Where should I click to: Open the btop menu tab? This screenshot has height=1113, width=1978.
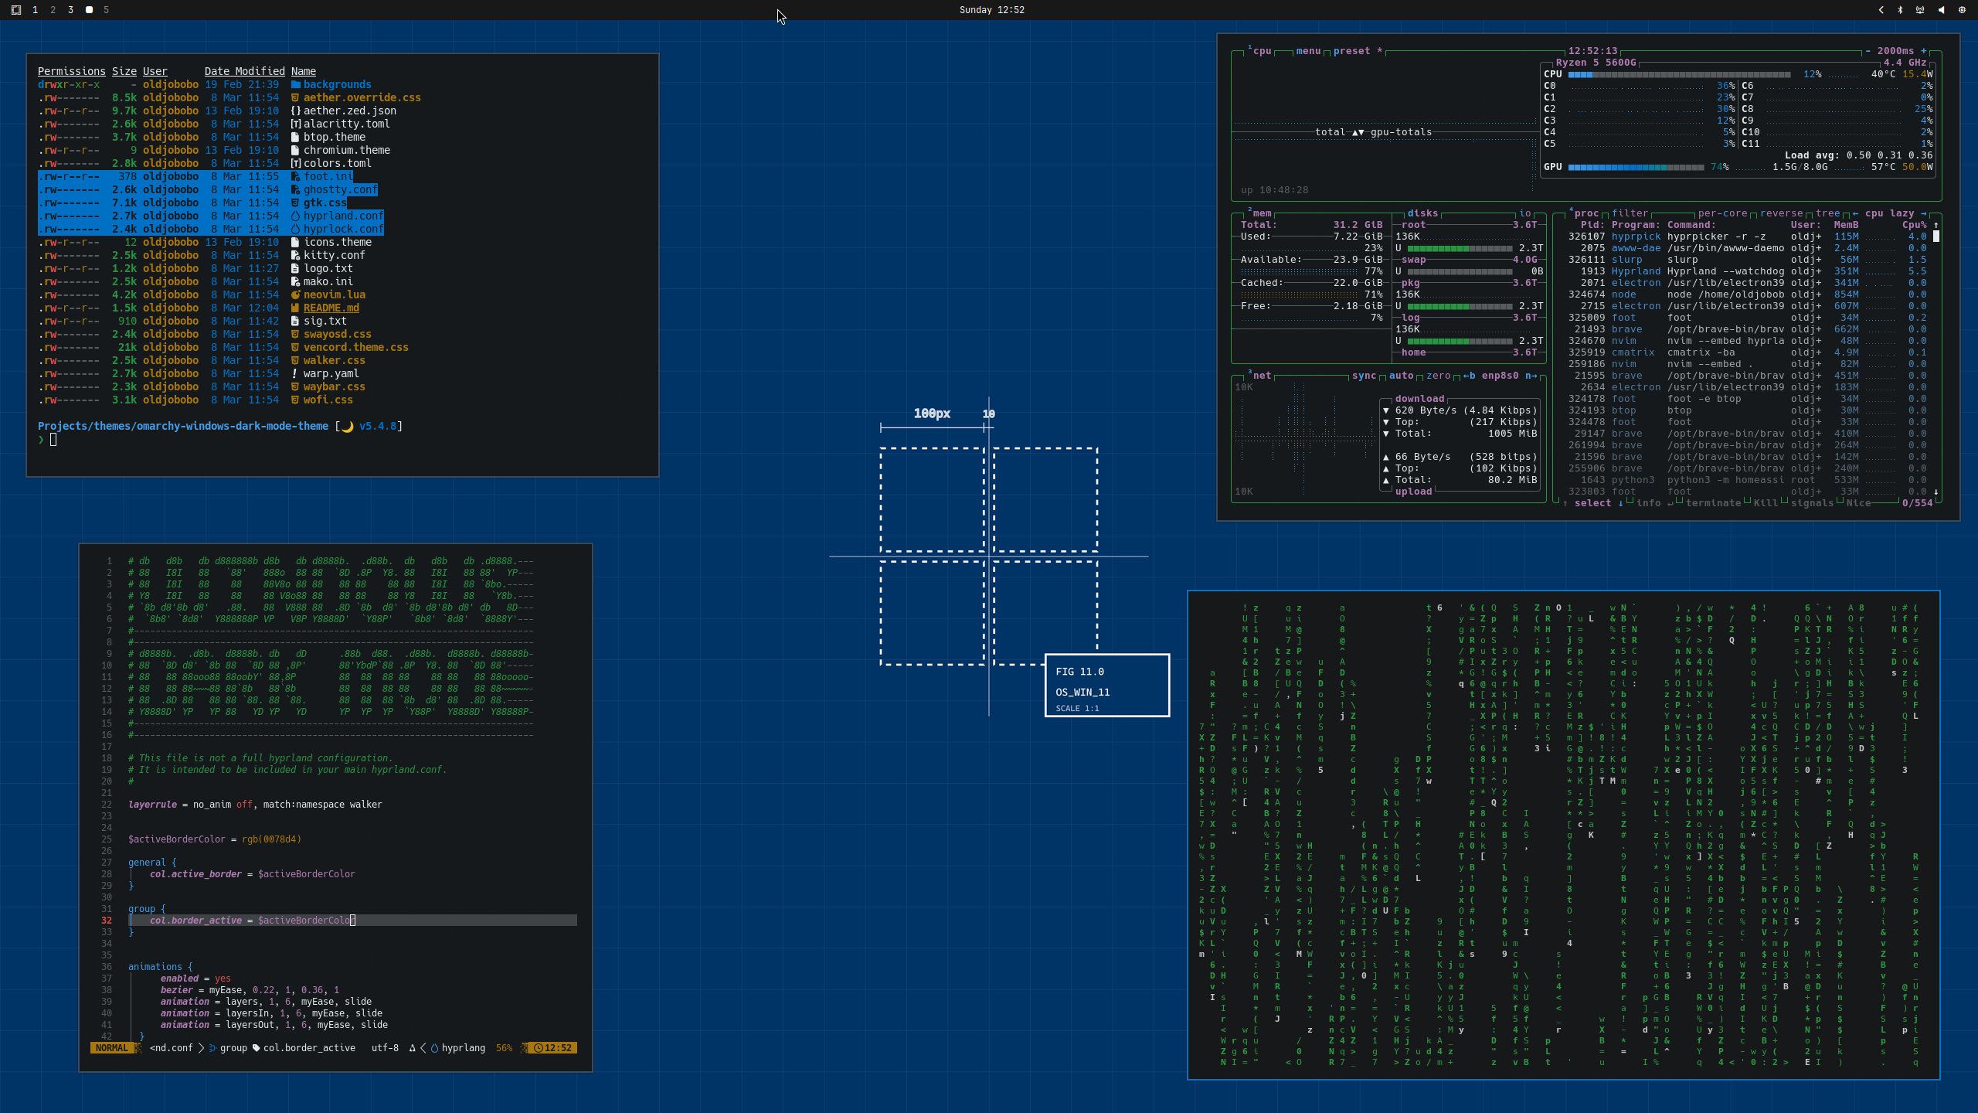click(x=1308, y=51)
